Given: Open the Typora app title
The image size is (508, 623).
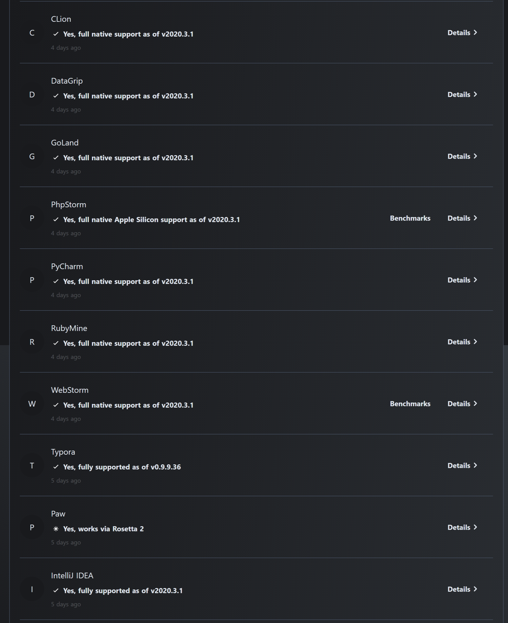Looking at the screenshot, I should click(x=63, y=452).
